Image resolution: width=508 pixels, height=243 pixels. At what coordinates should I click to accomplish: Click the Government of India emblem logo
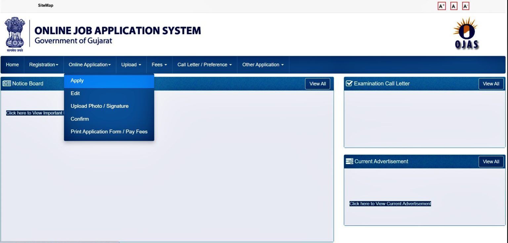tap(15, 34)
